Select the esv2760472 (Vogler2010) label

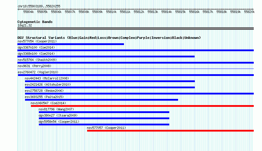point(38,72)
